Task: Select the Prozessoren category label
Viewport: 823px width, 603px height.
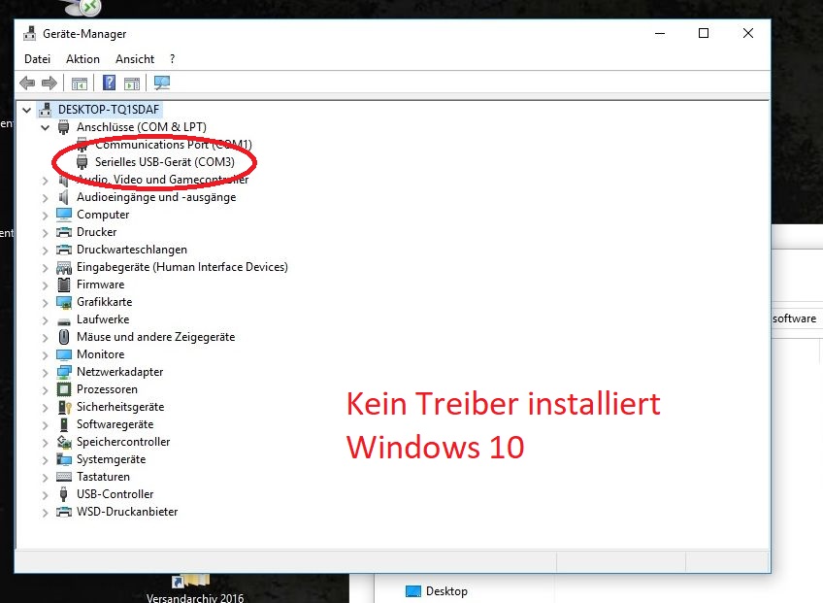Action: 107,389
